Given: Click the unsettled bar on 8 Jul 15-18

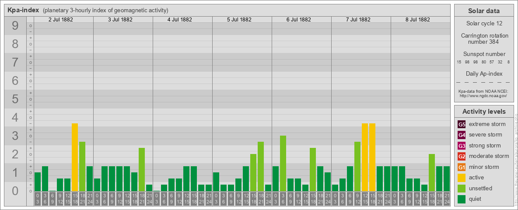Looking at the screenshot, I should (432, 173).
